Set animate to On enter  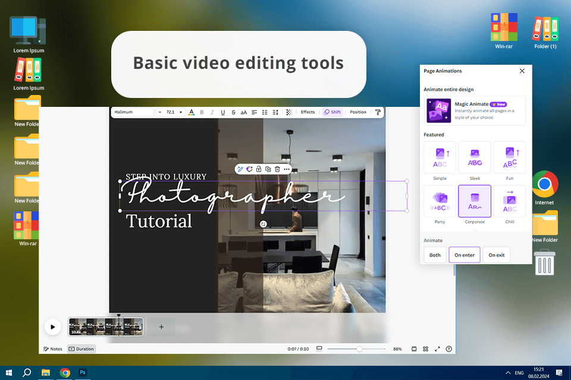click(465, 255)
